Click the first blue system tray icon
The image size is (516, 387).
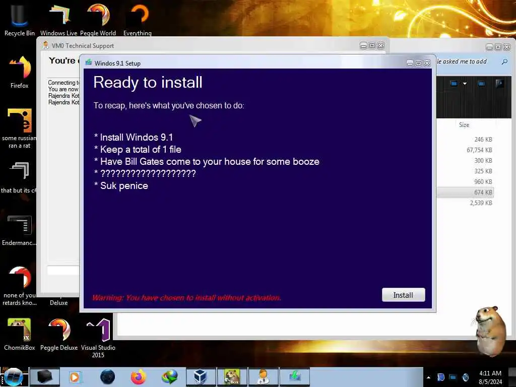[441, 377]
